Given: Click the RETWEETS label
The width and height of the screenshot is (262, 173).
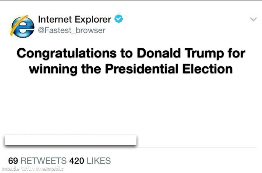Looking at the screenshot, I should [x=43, y=161].
